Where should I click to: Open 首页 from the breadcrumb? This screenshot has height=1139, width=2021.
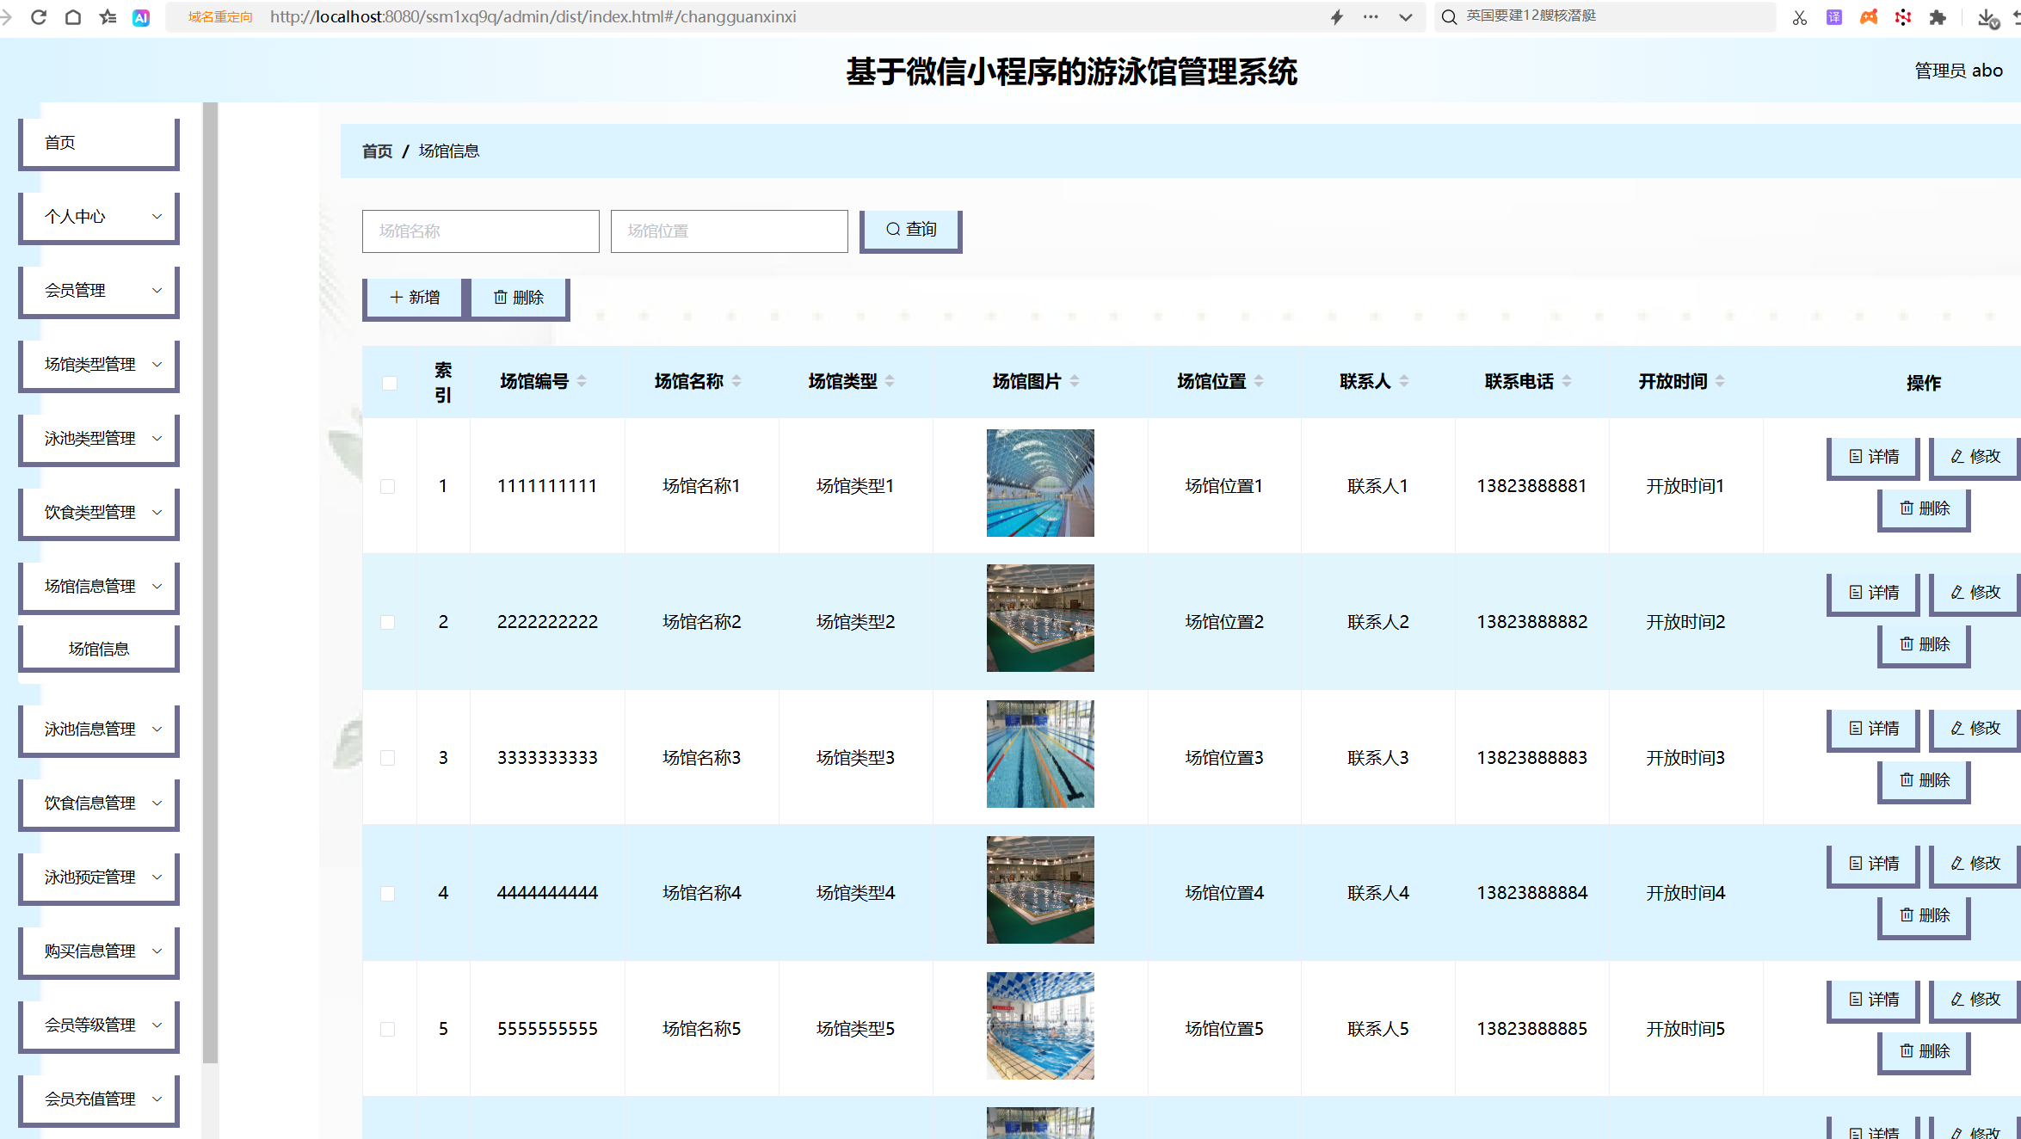pos(376,151)
